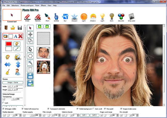Select the white arrow pointer tool
Image resolution: width=167 pixels, height=118 pixels.
click(30, 49)
